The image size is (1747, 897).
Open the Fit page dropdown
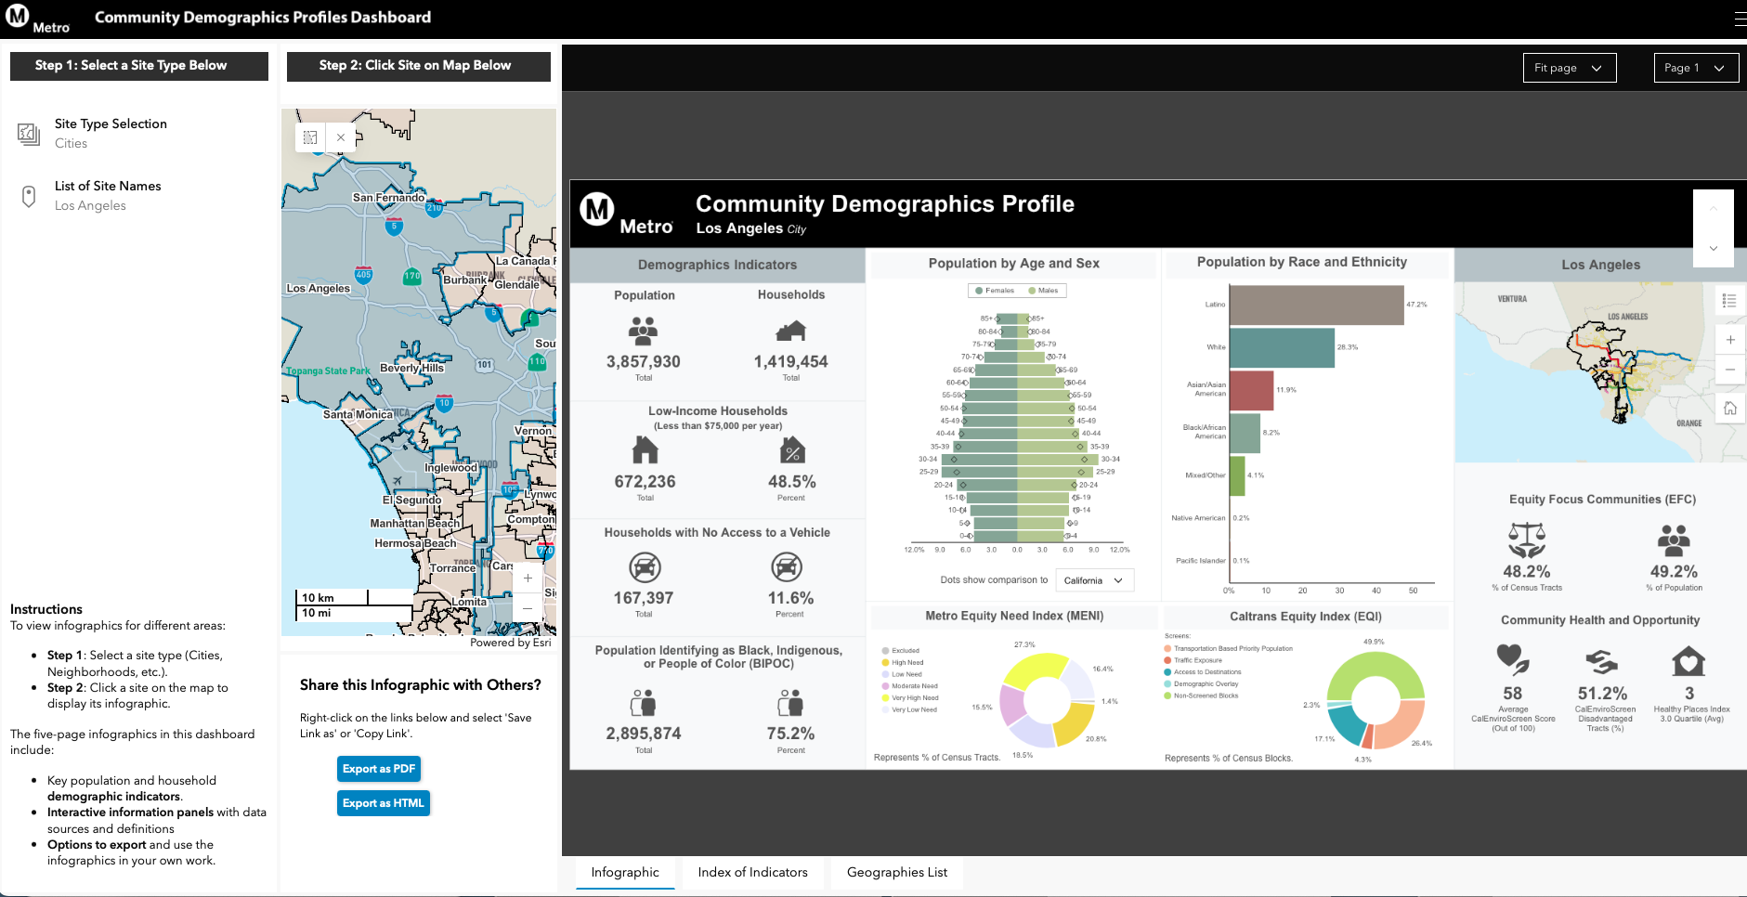(1570, 68)
